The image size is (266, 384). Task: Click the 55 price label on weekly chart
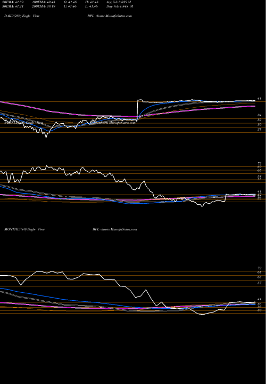coord(260,179)
